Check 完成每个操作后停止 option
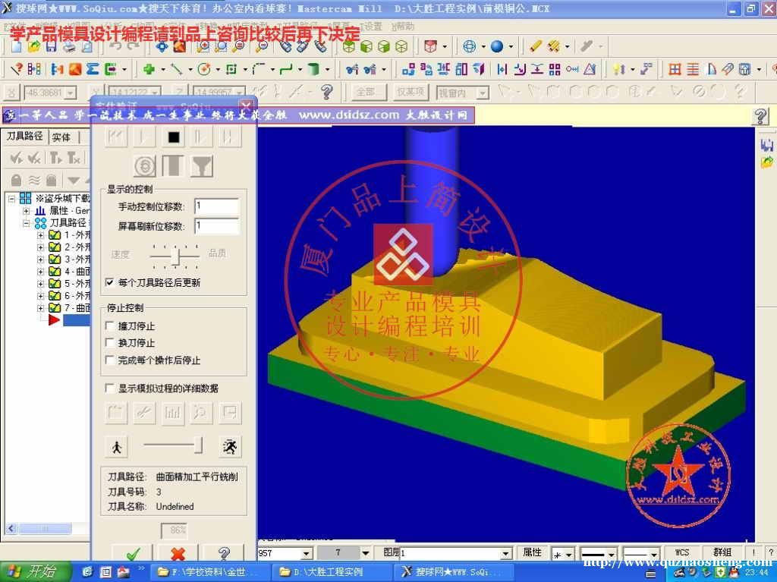Image resolution: width=777 pixels, height=582 pixels. (110, 360)
